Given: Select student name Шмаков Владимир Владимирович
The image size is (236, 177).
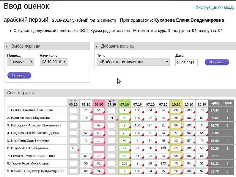Looking at the screenshot, I should [x=37, y=171].
